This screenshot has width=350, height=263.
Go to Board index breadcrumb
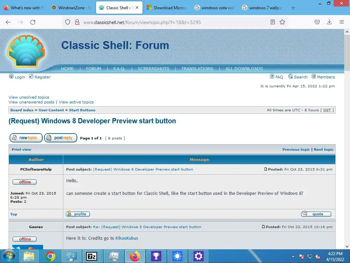click(22, 110)
